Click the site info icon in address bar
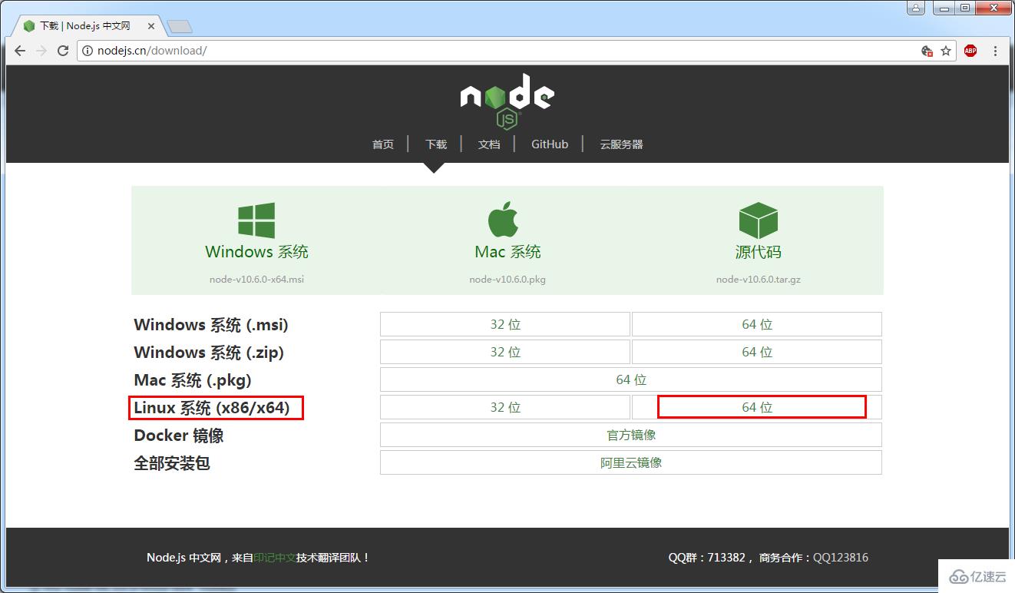Image resolution: width=1015 pixels, height=593 pixels. point(90,51)
